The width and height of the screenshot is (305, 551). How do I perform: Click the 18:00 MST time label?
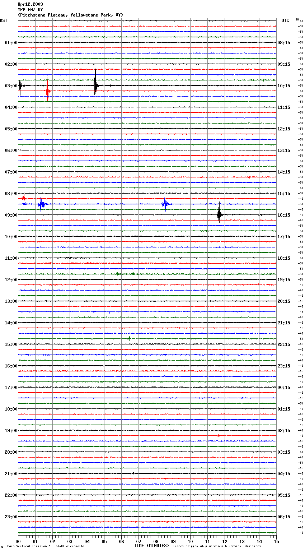click(x=11, y=409)
